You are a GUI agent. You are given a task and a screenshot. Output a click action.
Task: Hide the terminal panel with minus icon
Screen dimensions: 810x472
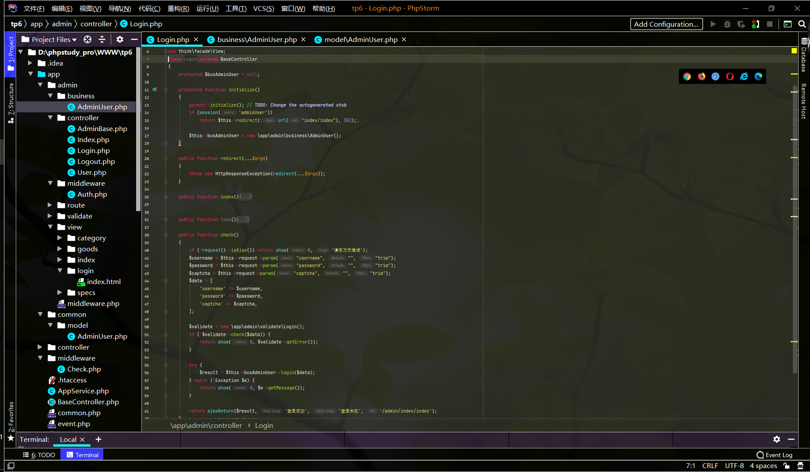791,439
